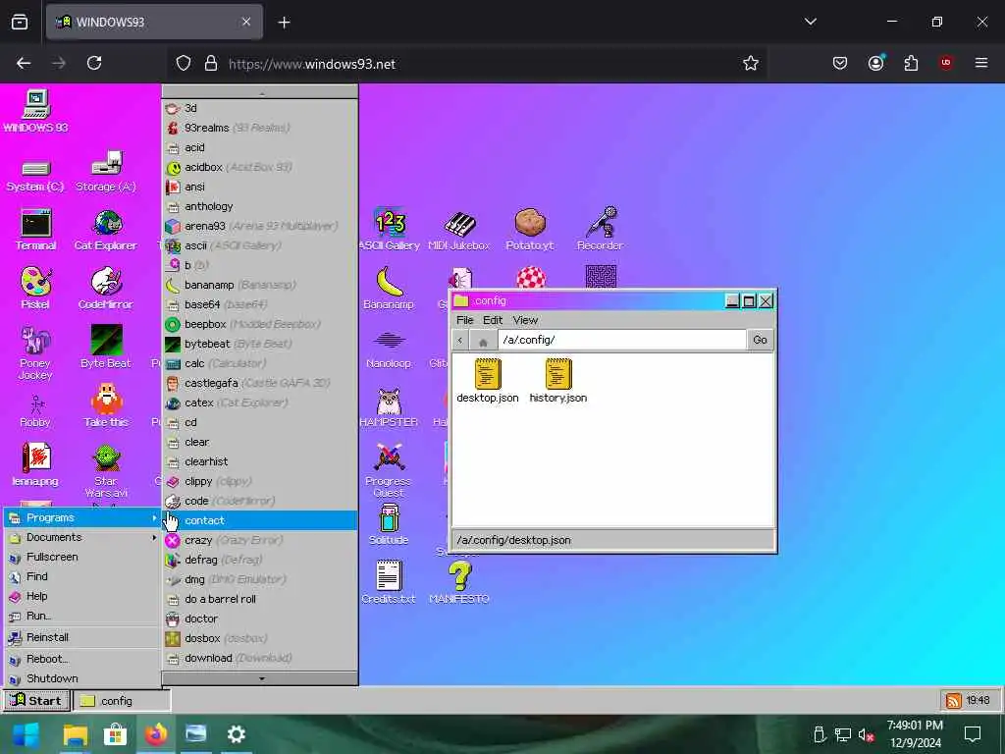Open the Byte Beat desktop icon
The width and height of the screenshot is (1005, 754).
pos(106,347)
